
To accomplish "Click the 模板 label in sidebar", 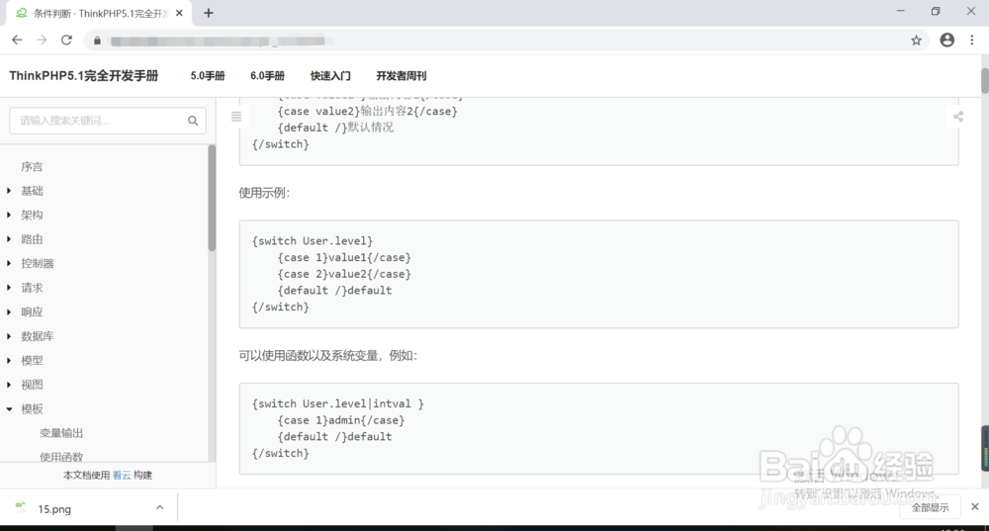I will [32, 408].
